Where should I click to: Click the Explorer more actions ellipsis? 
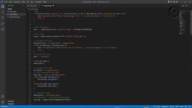coord(23,6)
